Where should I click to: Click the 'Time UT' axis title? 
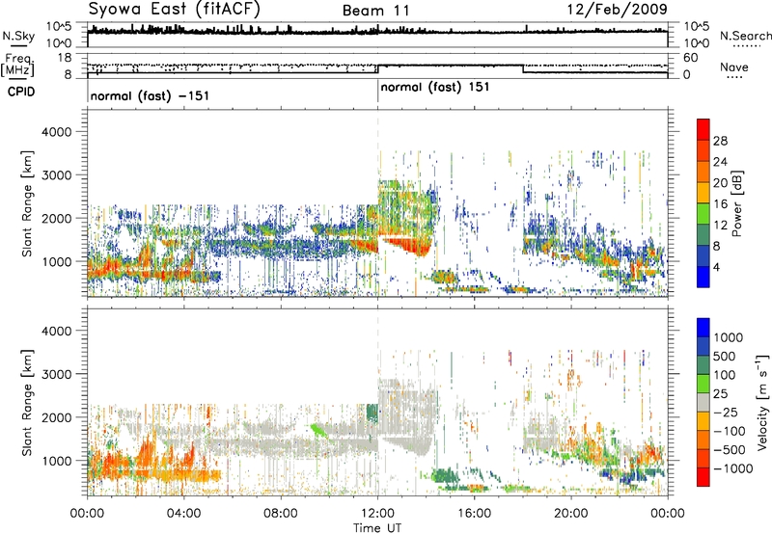click(377, 528)
